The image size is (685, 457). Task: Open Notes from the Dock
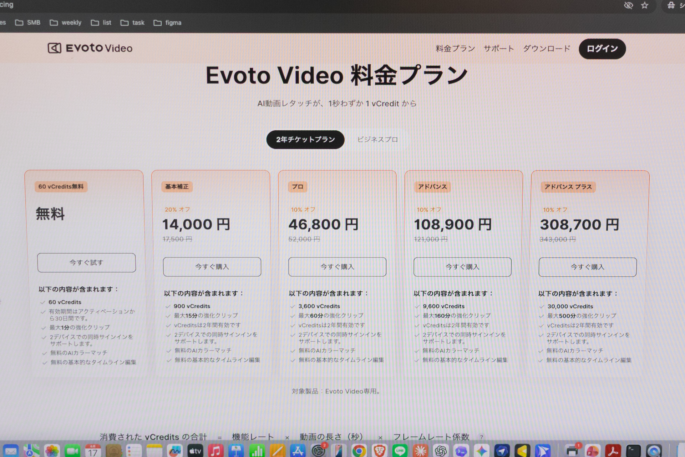click(154, 451)
